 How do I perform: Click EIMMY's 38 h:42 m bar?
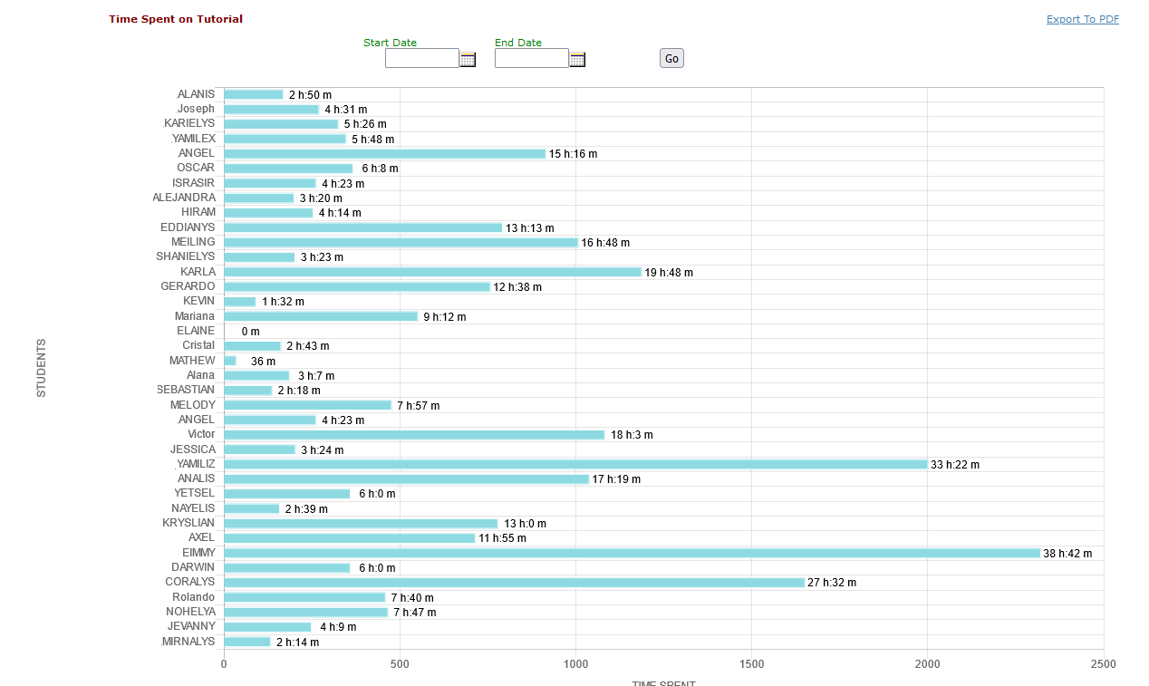coord(632,553)
